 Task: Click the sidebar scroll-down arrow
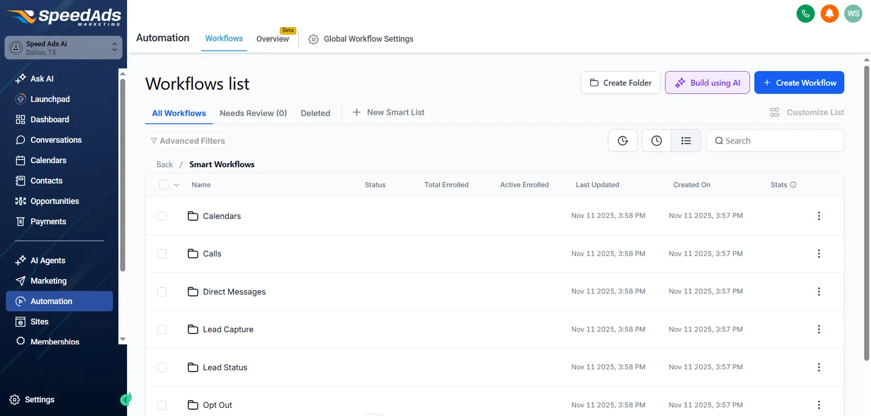122,339
